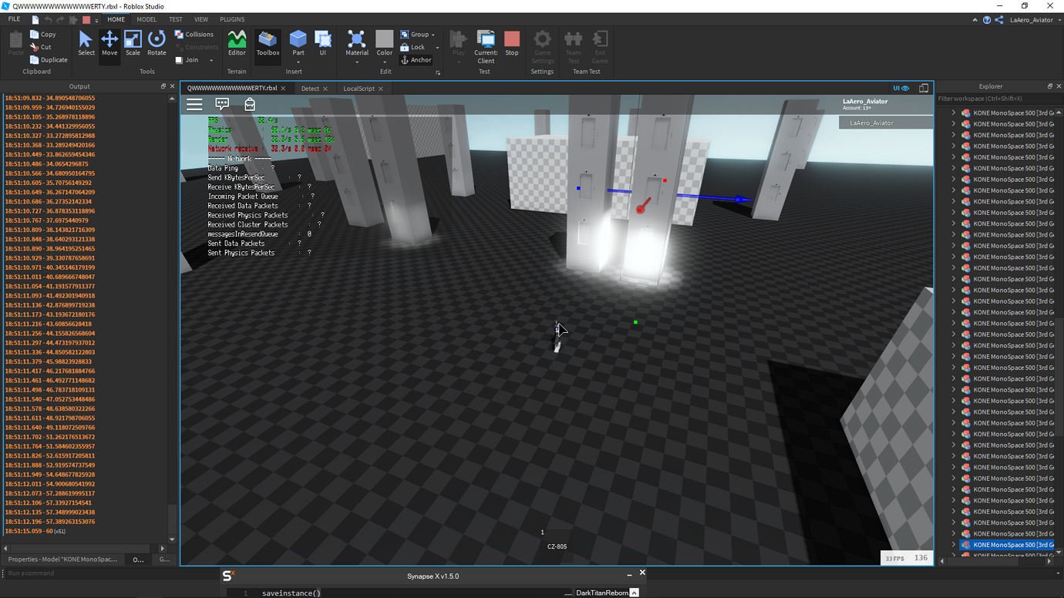
Task: Close the Detect tab
Action: 325,89
